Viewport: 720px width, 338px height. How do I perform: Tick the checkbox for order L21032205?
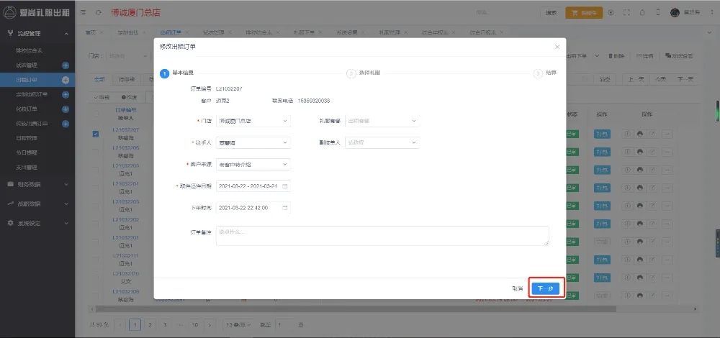click(96, 151)
